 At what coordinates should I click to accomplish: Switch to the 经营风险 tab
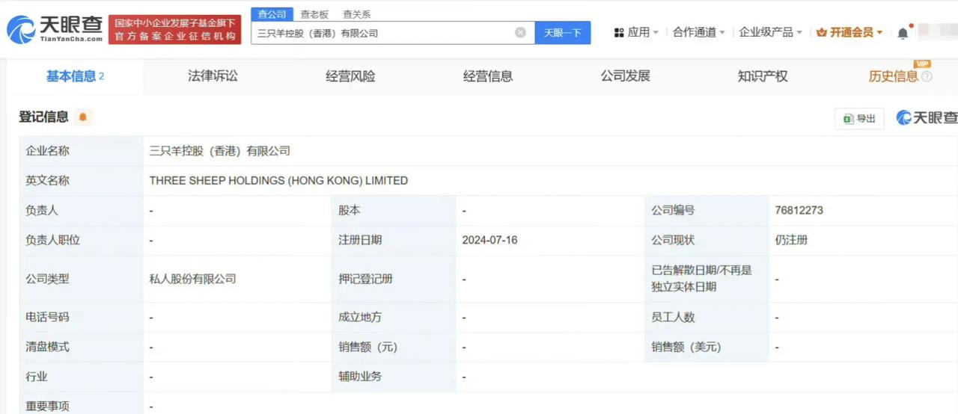(350, 76)
